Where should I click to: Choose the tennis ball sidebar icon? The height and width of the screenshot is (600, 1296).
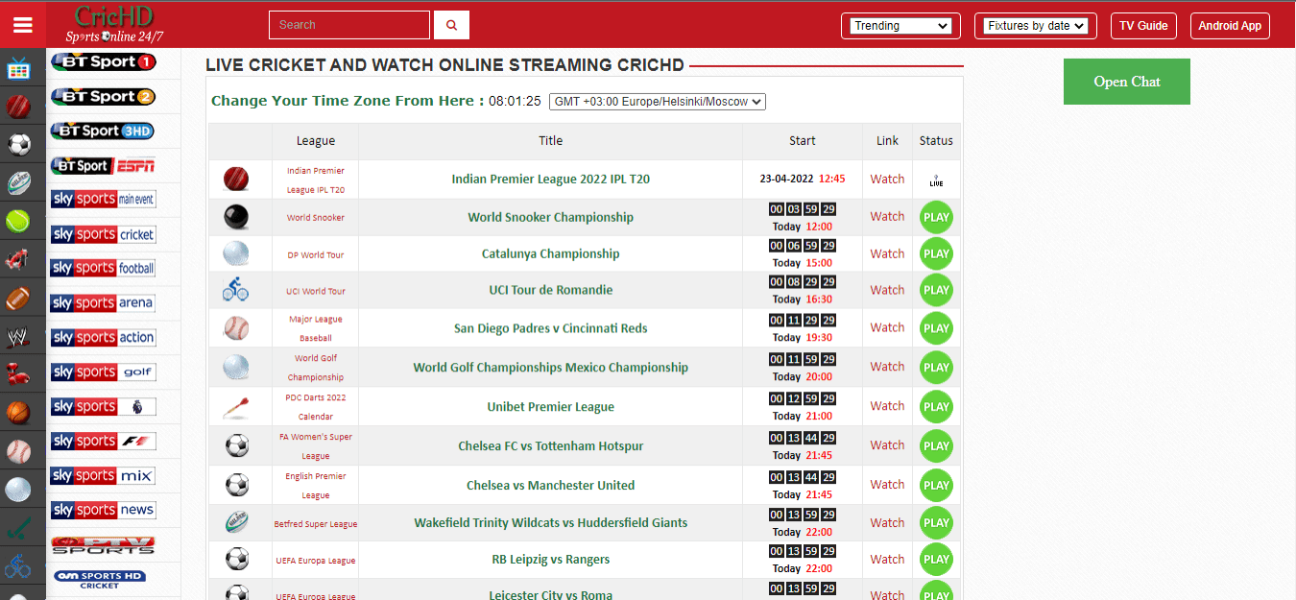[18, 222]
